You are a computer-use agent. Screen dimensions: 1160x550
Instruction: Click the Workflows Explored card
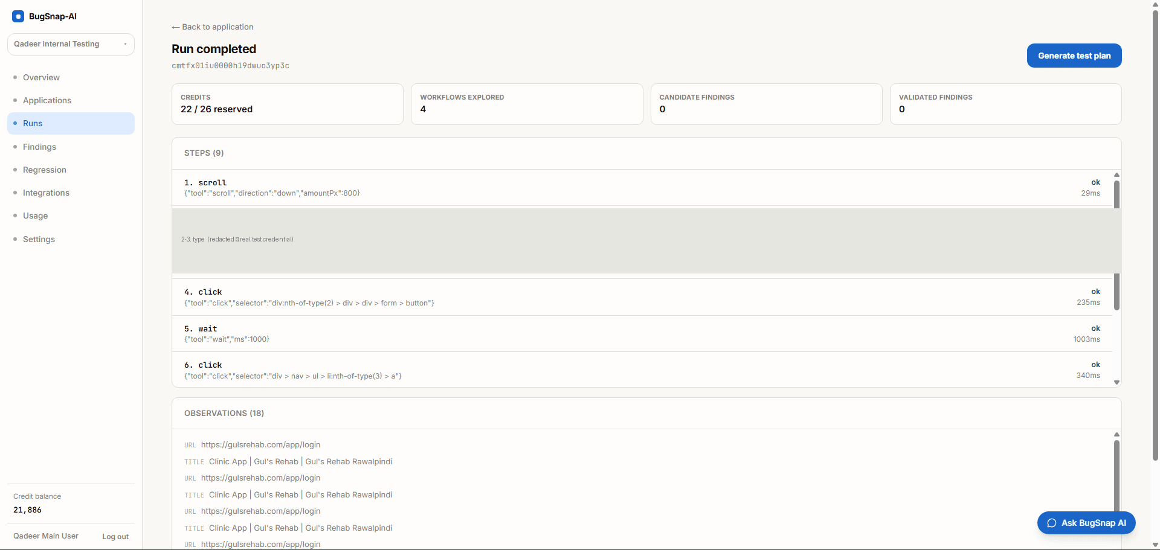(x=527, y=104)
